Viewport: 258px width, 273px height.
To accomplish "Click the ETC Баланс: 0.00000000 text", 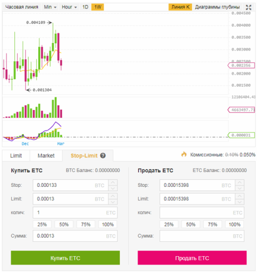I will pyautogui.click(x=219, y=170).
